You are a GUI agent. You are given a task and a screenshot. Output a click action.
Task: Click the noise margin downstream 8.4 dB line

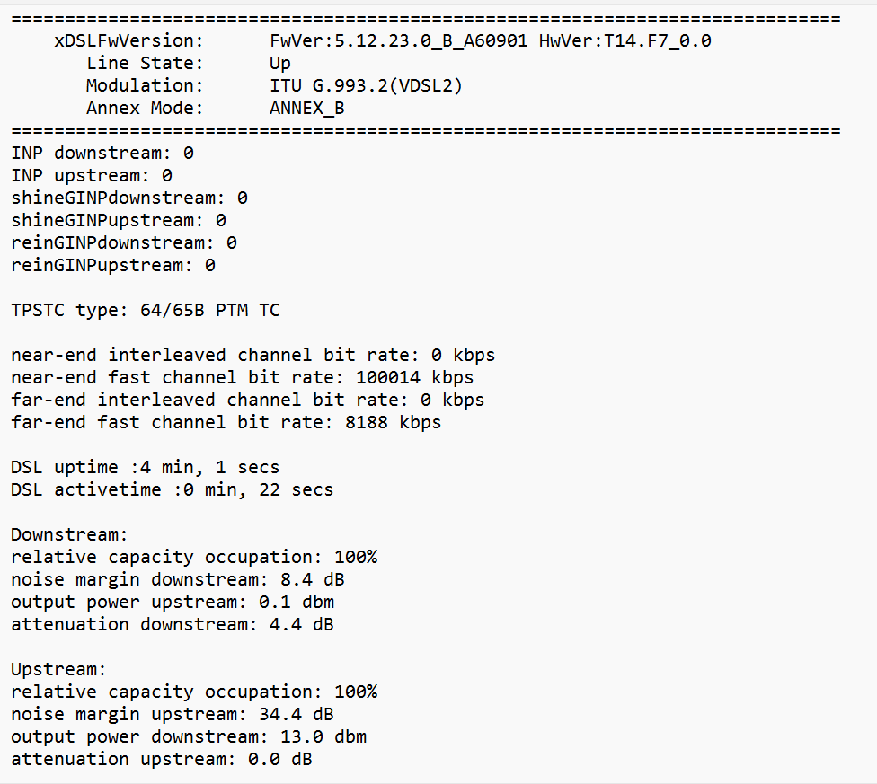click(x=177, y=579)
